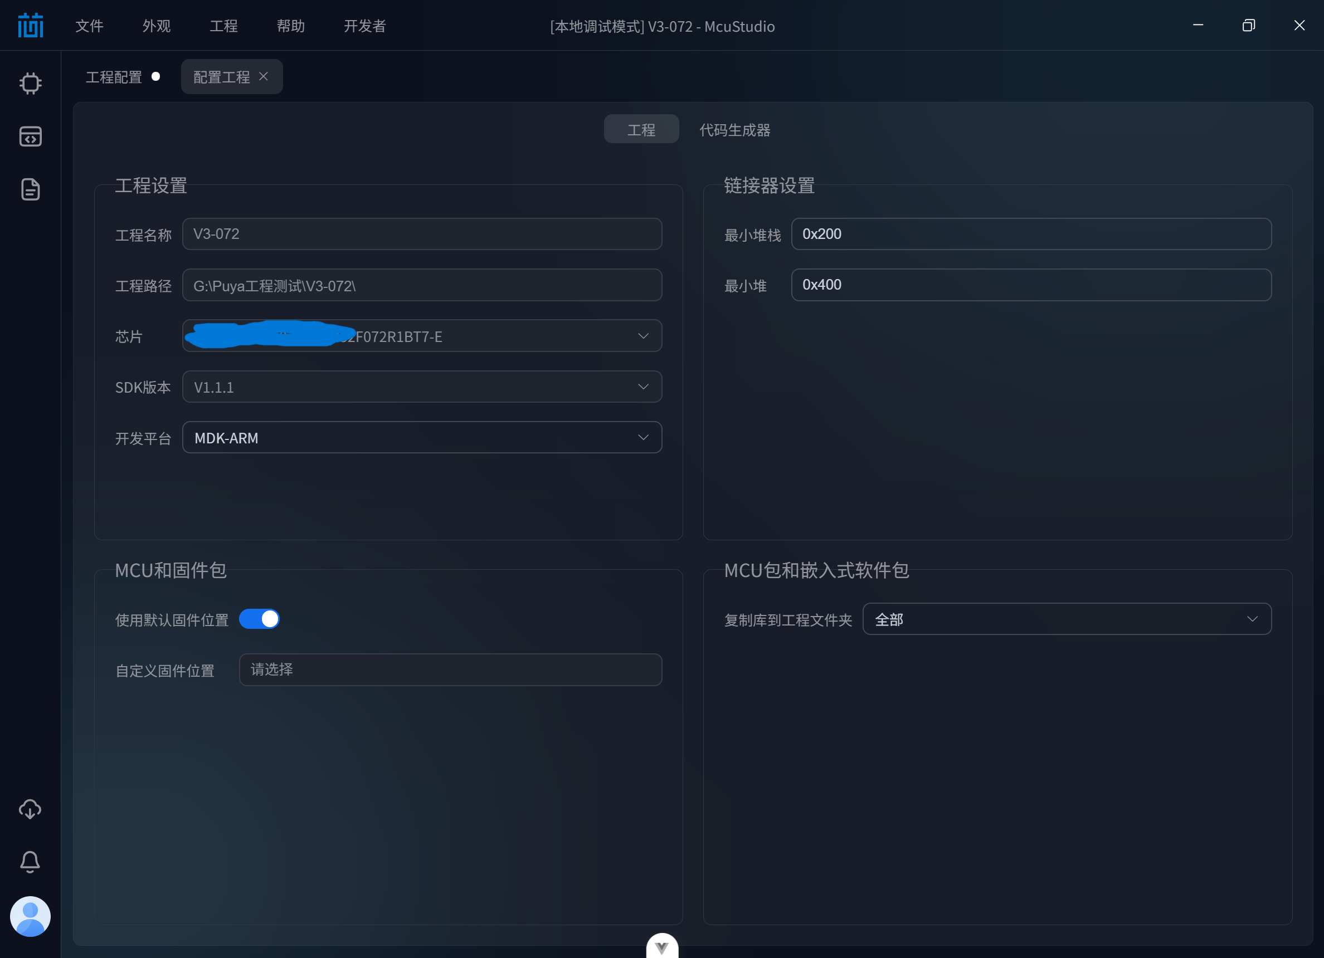The height and width of the screenshot is (958, 1324).
Task: Open the 帮助 menu
Action: [x=291, y=26]
